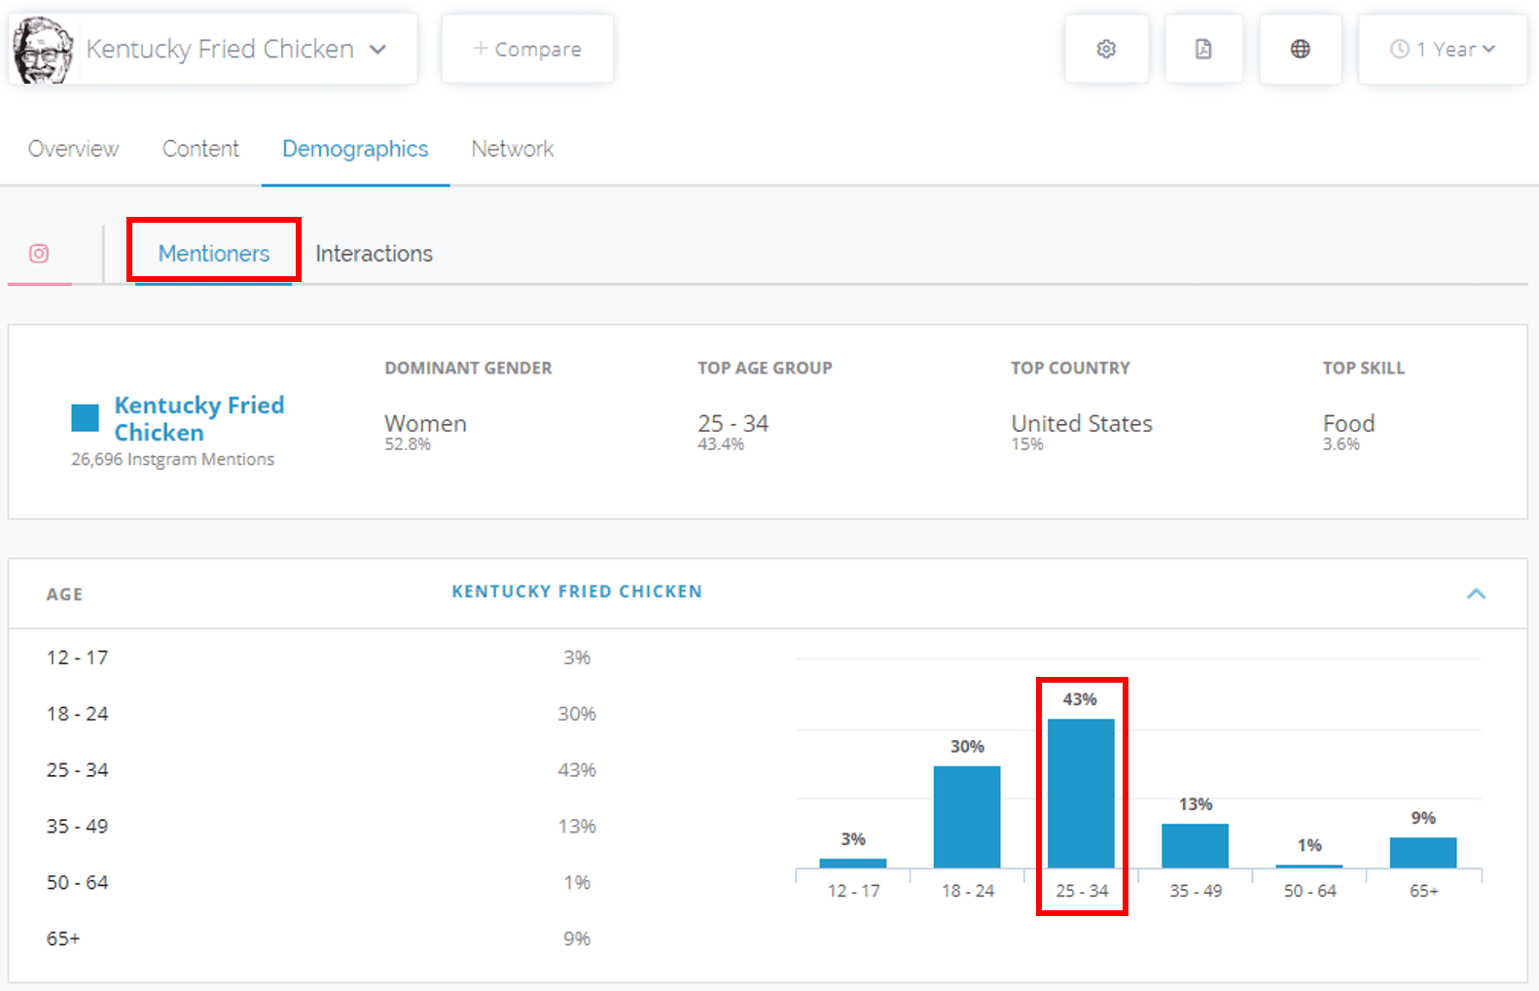Click the 43.4% age group percentage
Viewport: 1539px width, 991px height.
pyautogui.click(x=721, y=444)
